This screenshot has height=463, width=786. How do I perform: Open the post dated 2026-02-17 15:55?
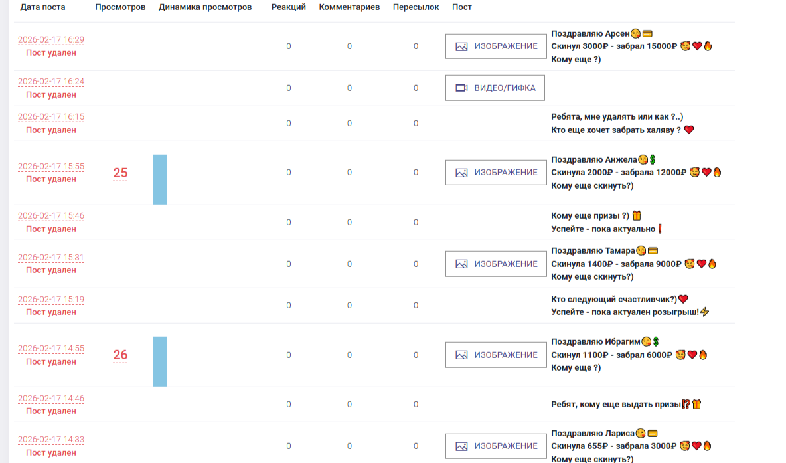click(51, 167)
